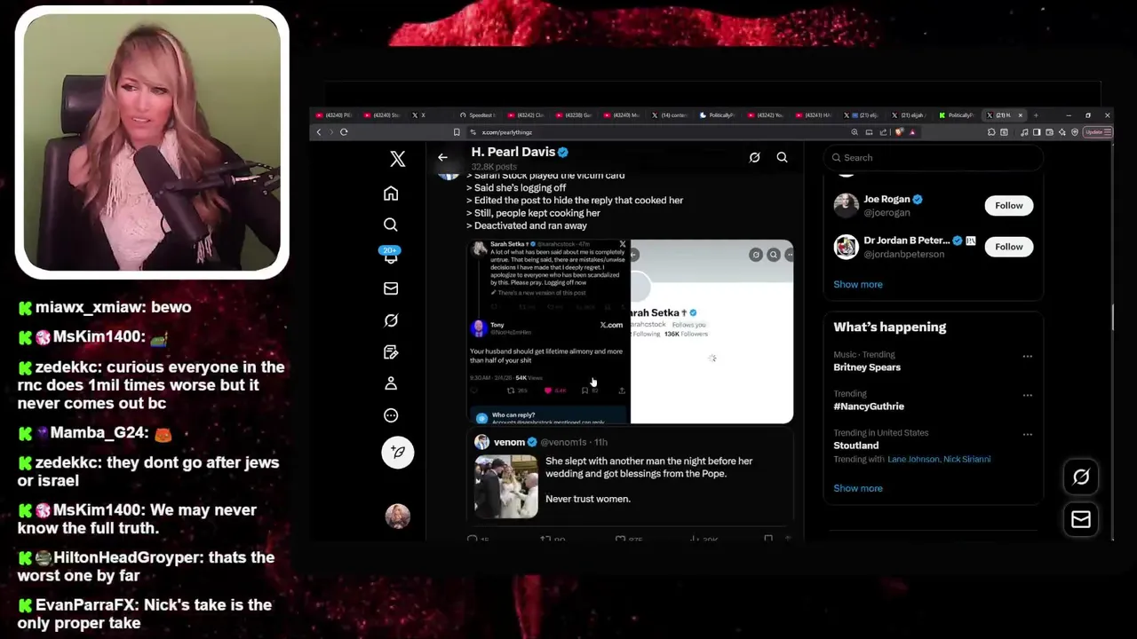1137x639 pixels.
Task: Switch to the Speedtest browser tab
Action: [x=480, y=115]
